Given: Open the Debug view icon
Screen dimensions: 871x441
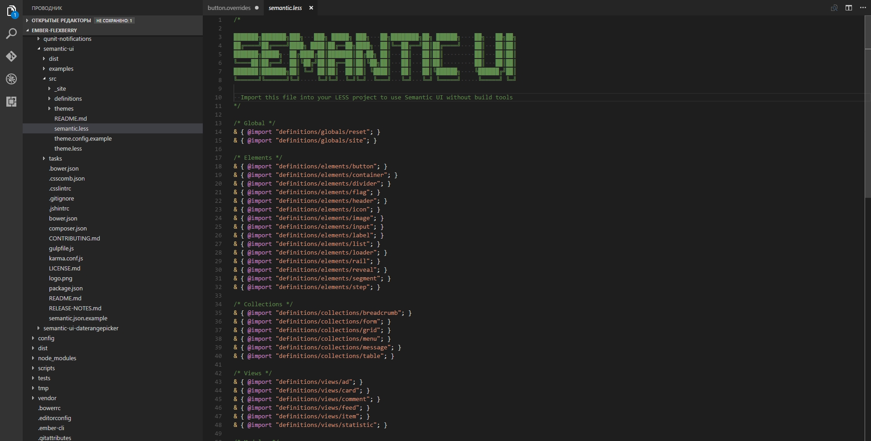Looking at the screenshot, I should point(11,79).
